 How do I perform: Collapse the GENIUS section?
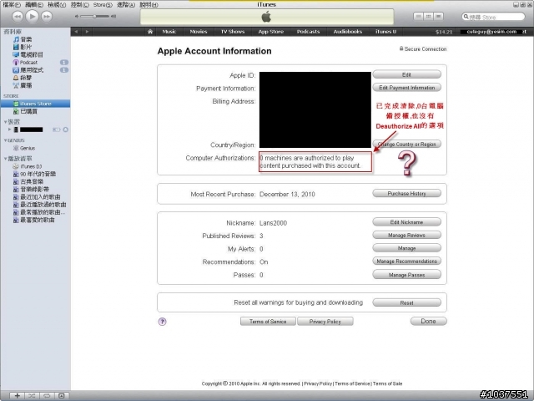pos(6,140)
